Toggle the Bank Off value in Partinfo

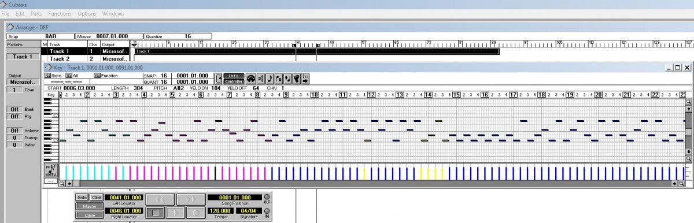point(15,109)
